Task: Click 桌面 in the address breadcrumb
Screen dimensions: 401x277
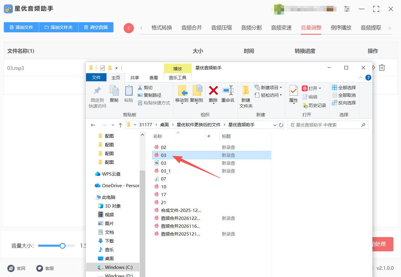Action: pyautogui.click(x=164, y=125)
